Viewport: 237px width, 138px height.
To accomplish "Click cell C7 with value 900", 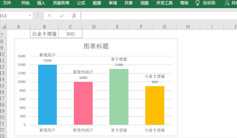I will point(70,34).
